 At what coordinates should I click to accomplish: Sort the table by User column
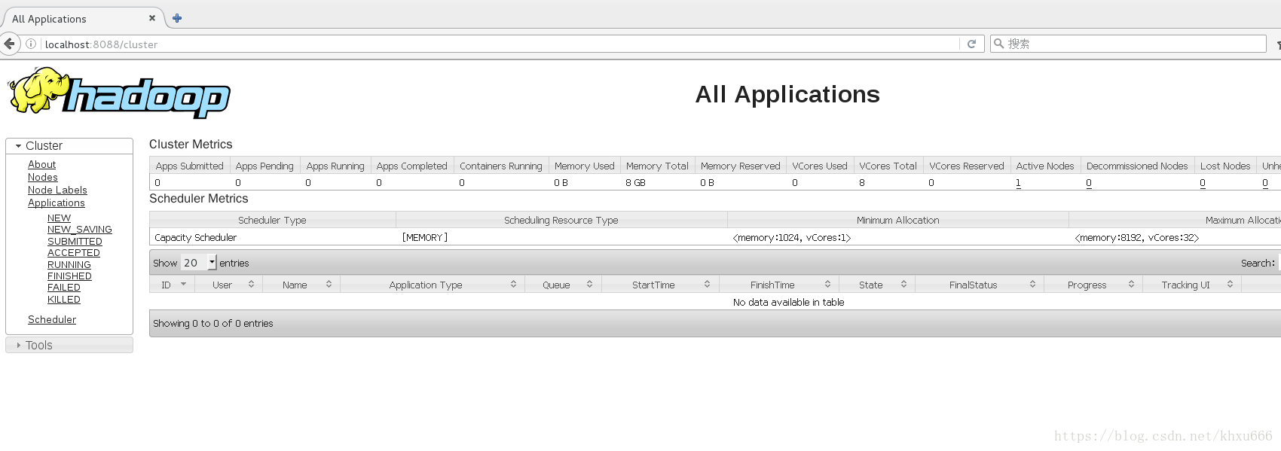228,285
